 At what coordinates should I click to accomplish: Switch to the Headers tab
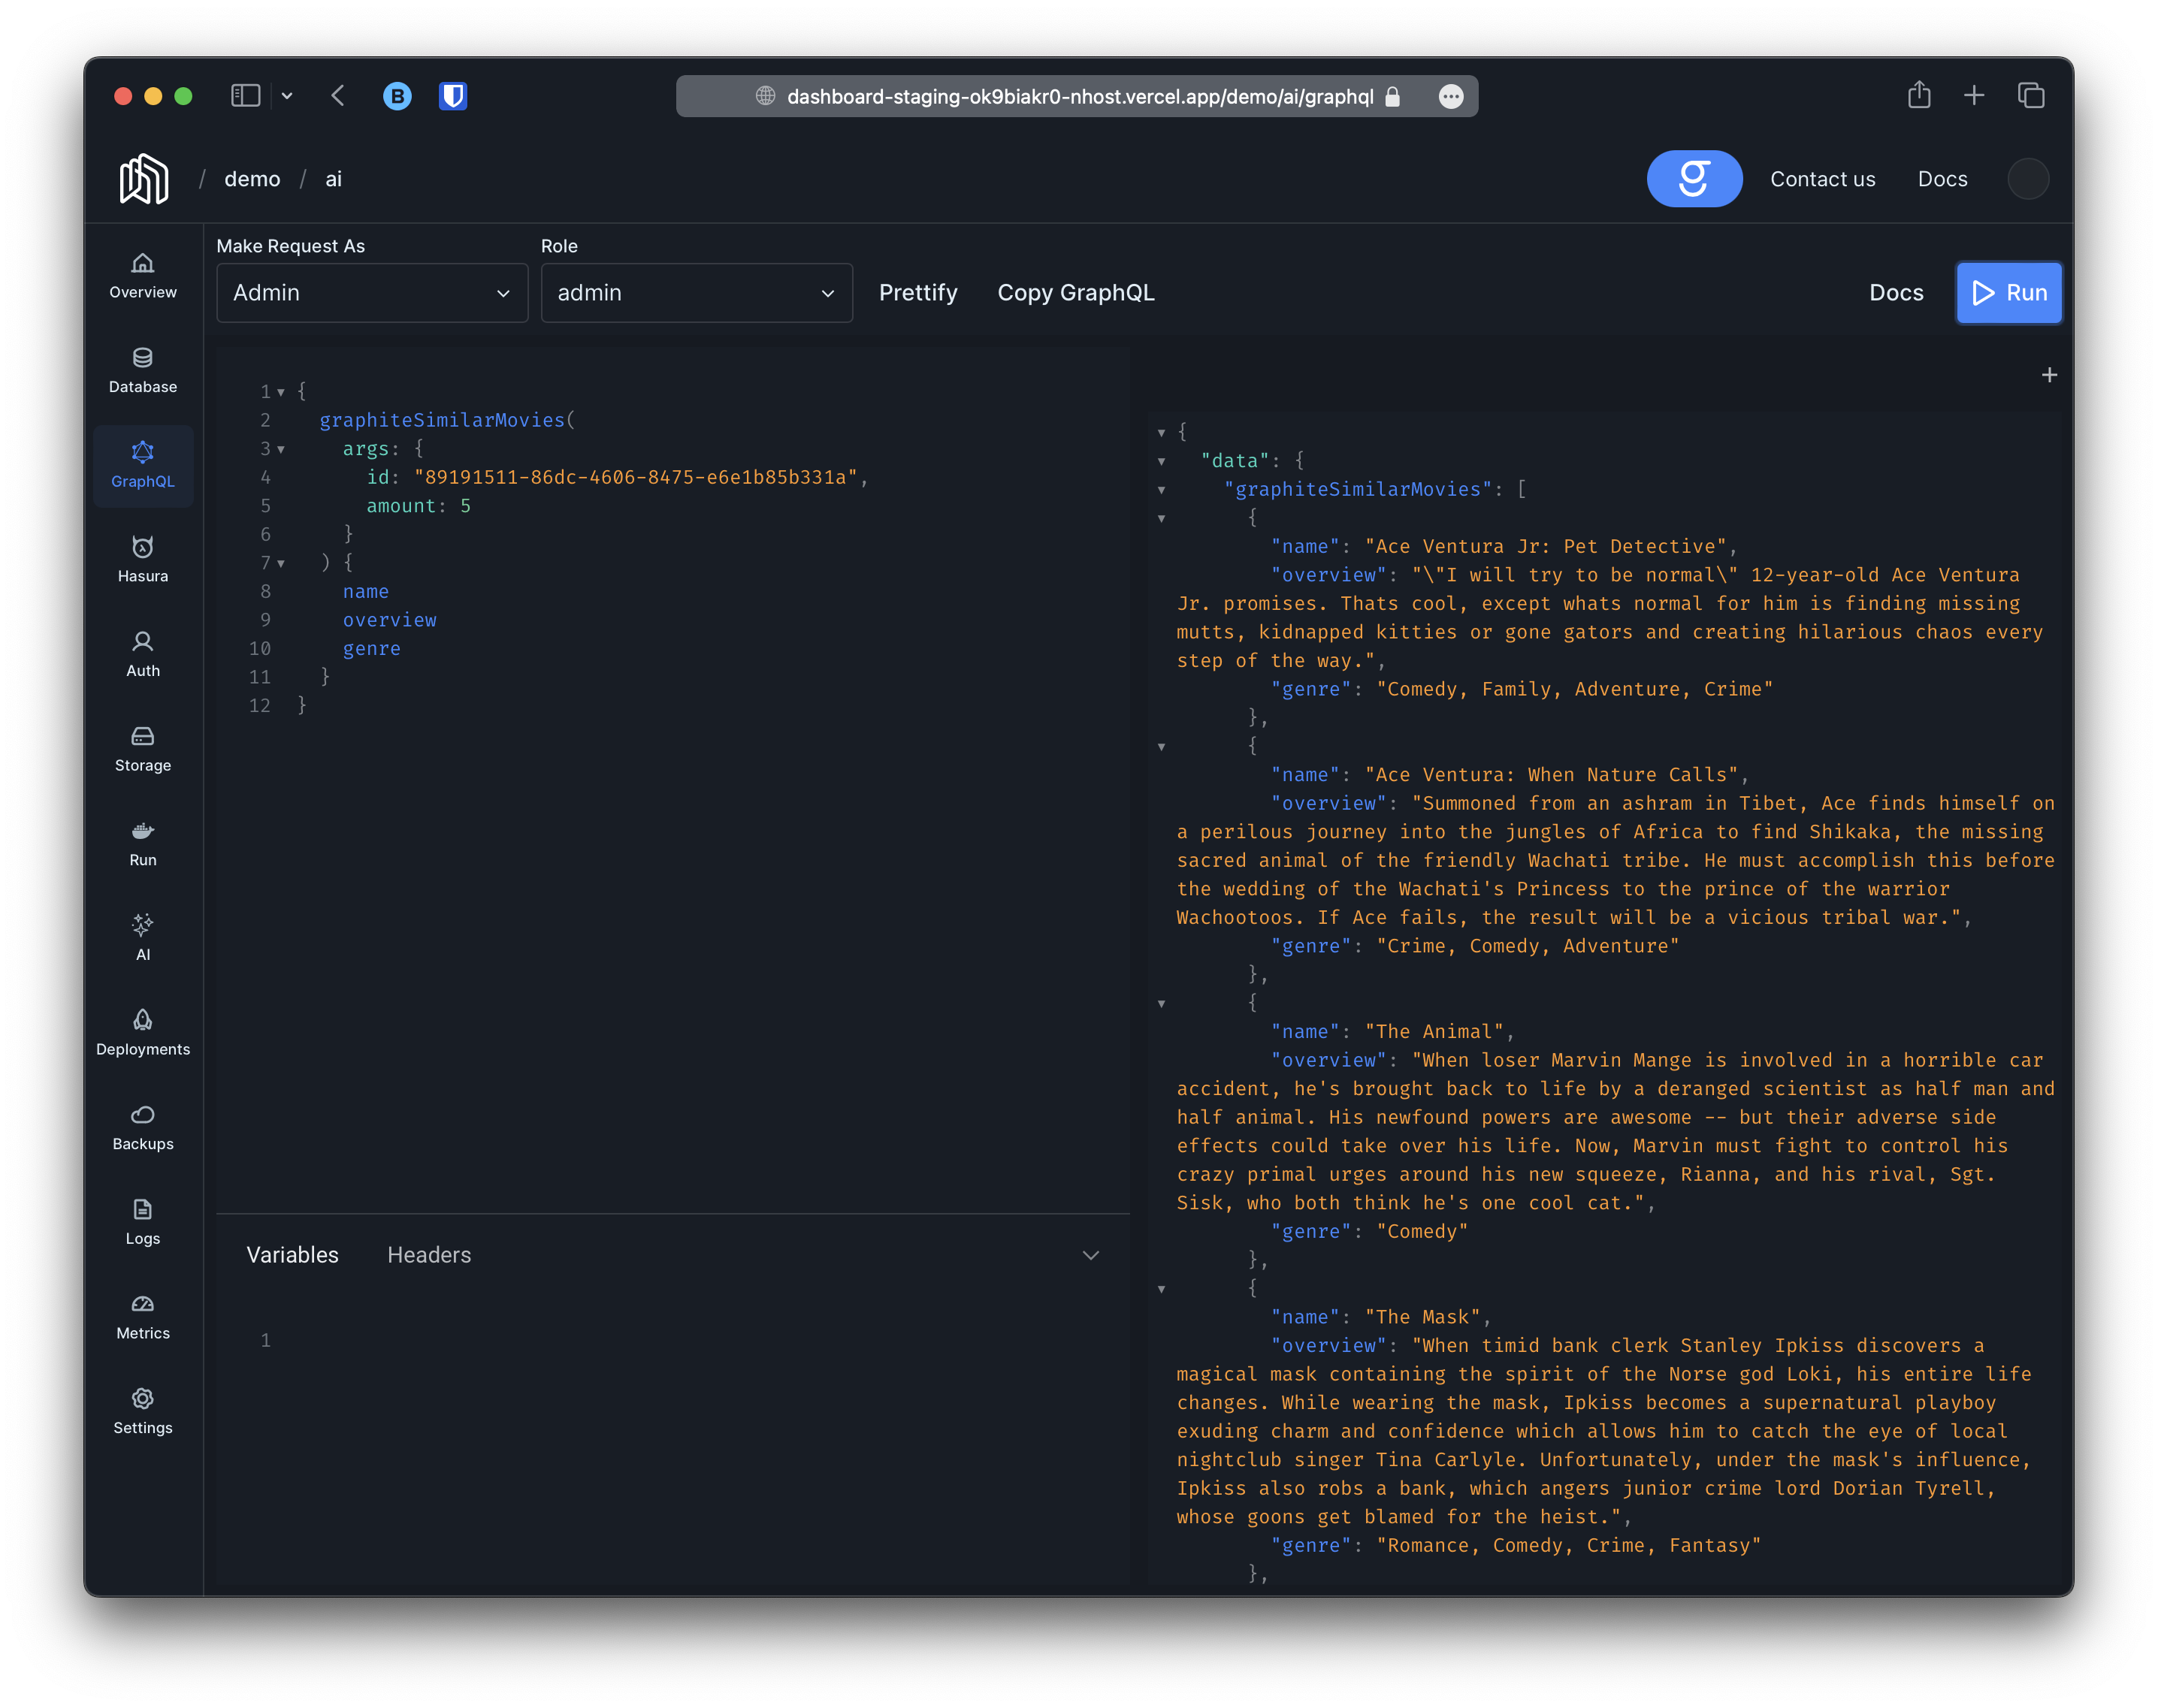[429, 1255]
